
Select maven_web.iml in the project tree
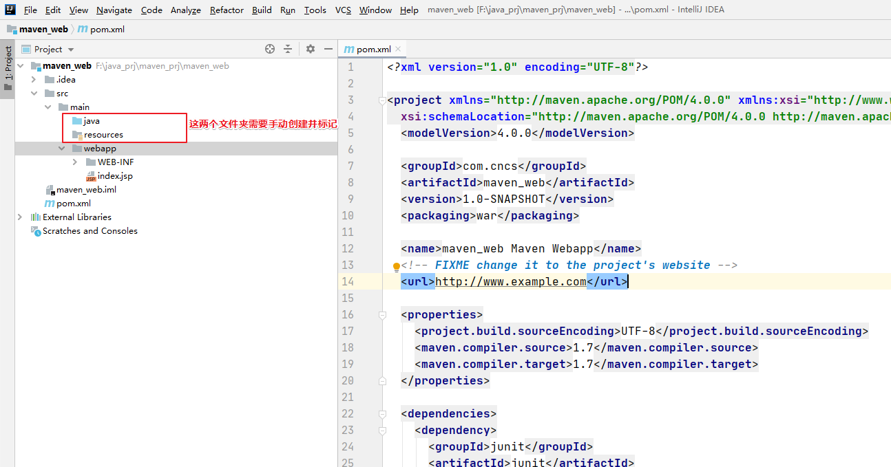pyautogui.click(x=86, y=190)
